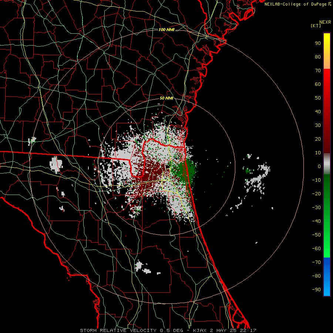
Task: Select the -60 value on the velocity scale
Action: (316, 249)
